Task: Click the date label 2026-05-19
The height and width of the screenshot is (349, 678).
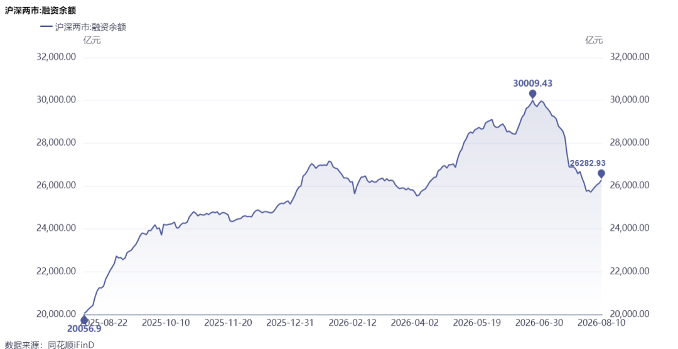Action: (x=477, y=323)
